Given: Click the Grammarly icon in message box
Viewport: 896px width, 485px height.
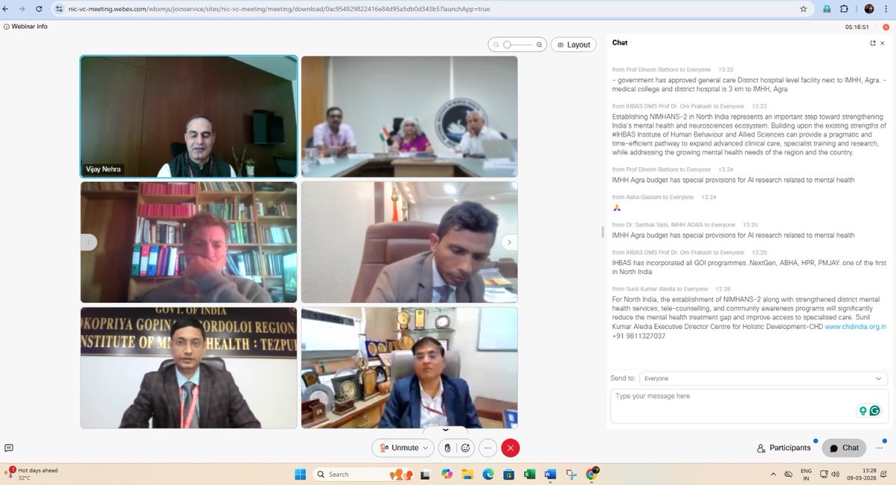Looking at the screenshot, I should click(874, 410).
